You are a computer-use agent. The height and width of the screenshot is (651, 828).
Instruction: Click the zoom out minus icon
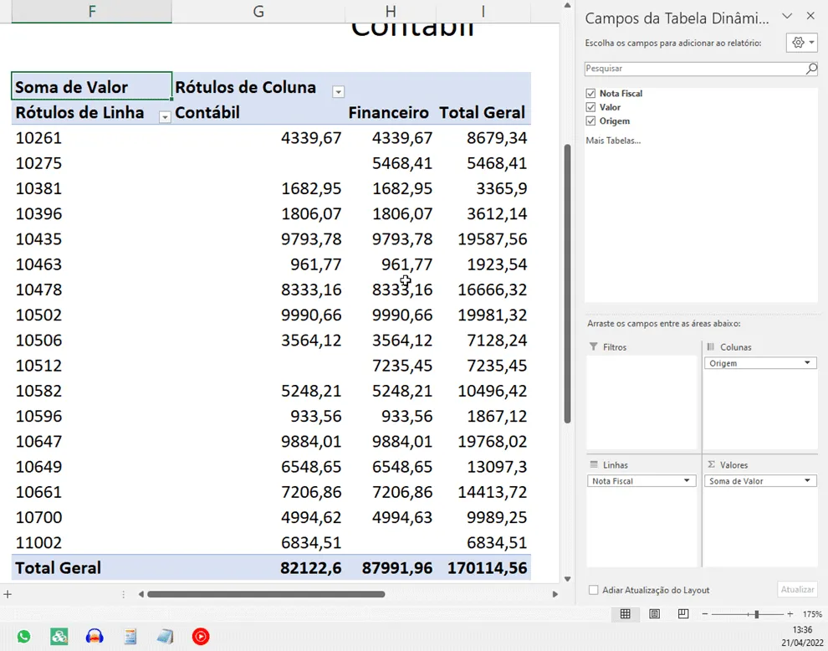704,614
